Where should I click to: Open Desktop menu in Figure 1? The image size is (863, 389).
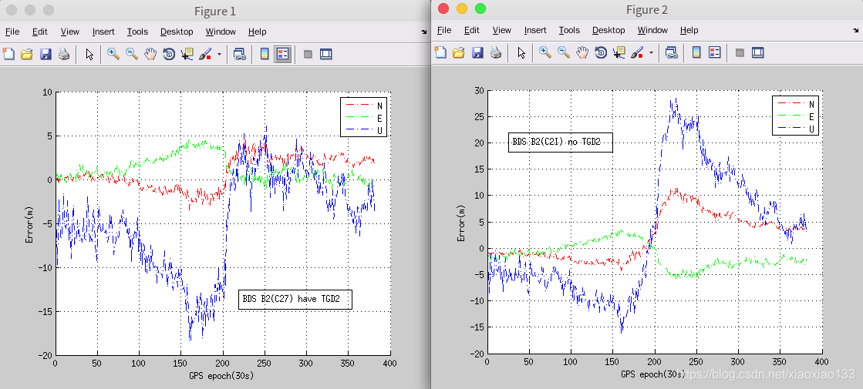pyautogui.click(x=177, y=32)
